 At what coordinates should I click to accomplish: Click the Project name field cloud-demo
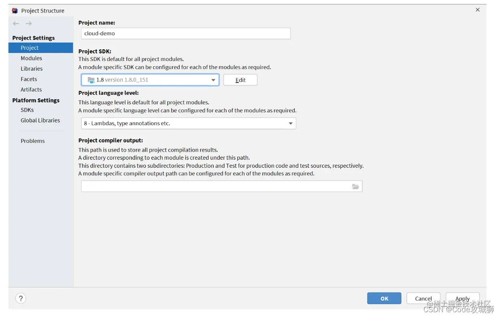point(186,33)
